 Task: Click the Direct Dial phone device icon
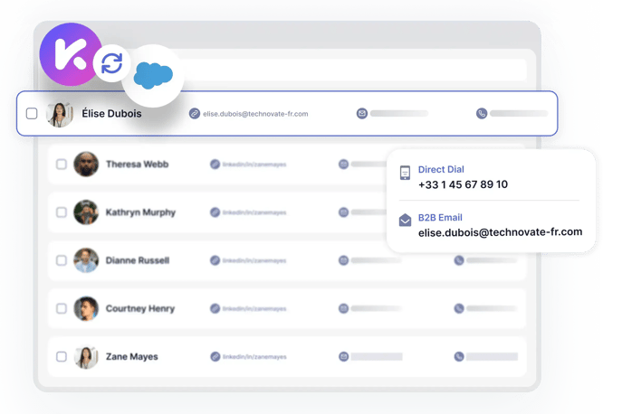click(405, 173)
